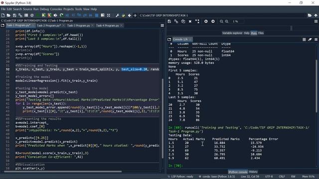Image resolution: width=319 pixels, height=179 pixels.
Task: Open the File menu
Action: tap(3, 9)
